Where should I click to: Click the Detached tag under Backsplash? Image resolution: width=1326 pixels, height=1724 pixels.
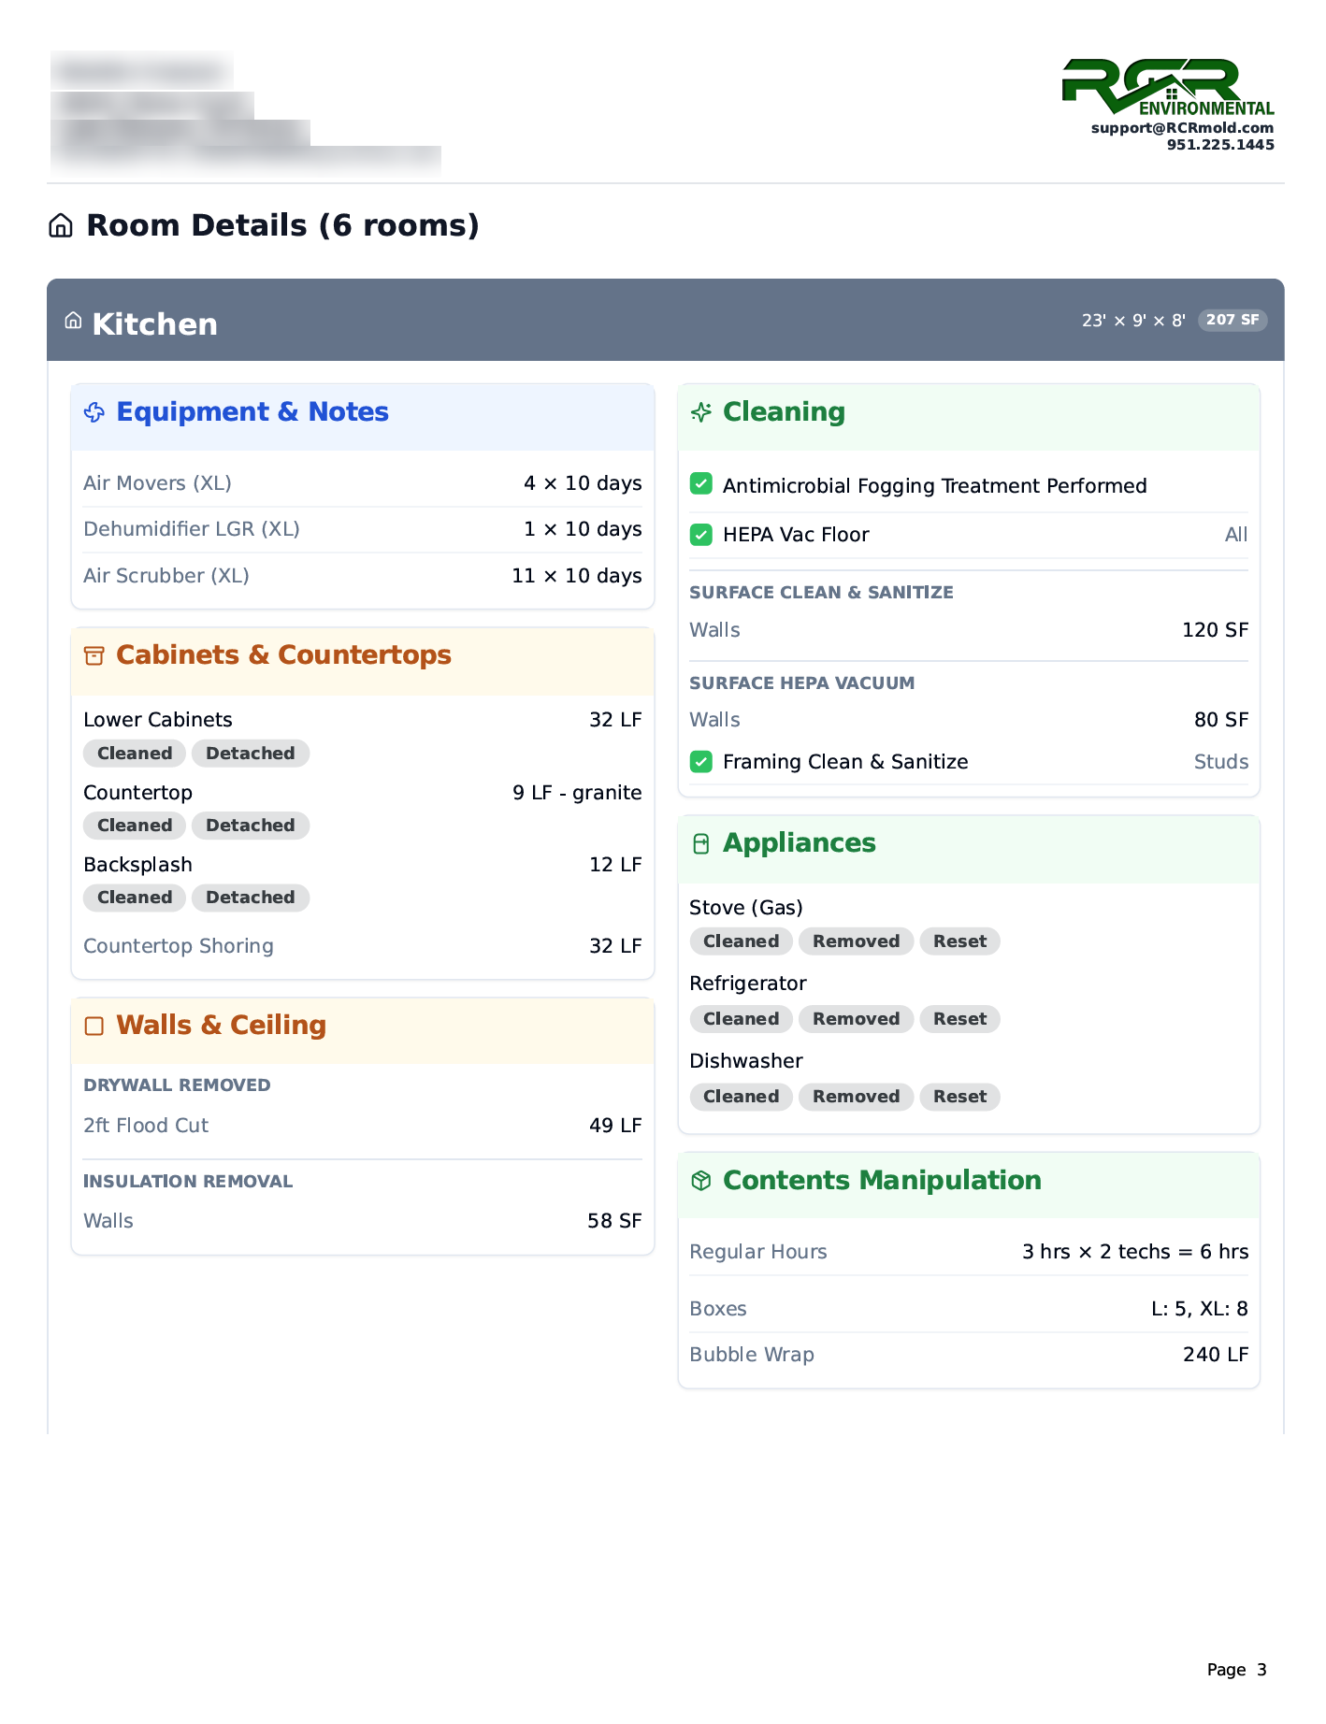click(x=251, y=898)
